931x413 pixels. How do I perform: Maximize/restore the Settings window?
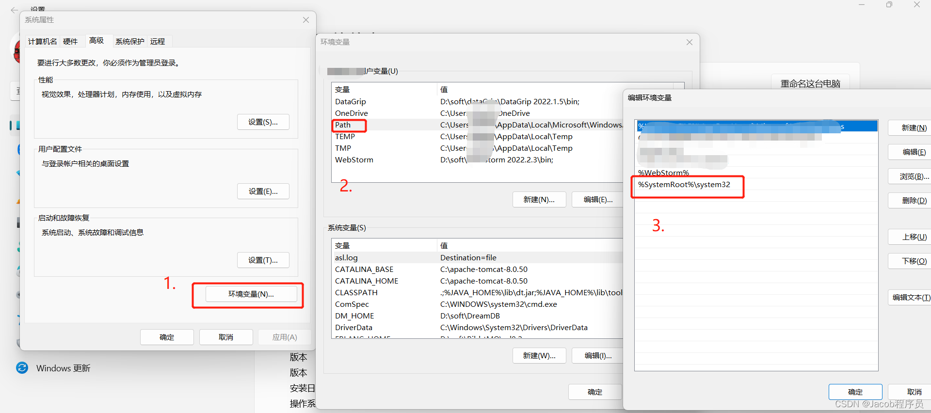[889, 5]
